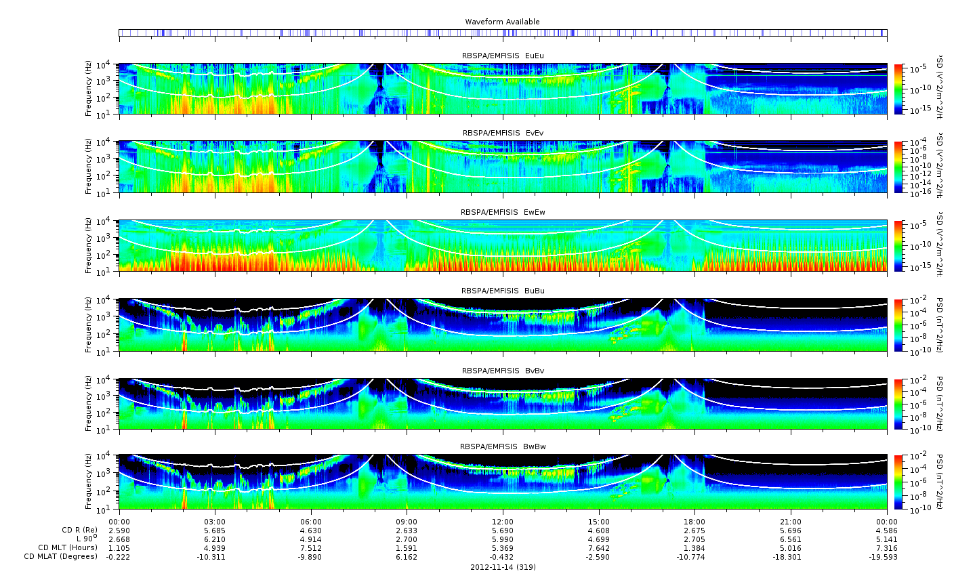Viewport: 954px width, 582px height.
Task: Click the BwBw panel Frequency (Hz) axis label
Action: pos(89,482)
